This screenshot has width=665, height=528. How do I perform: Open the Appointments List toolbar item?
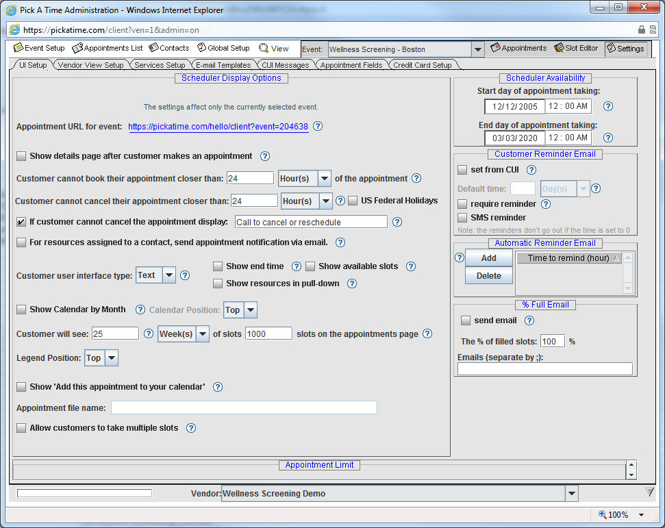[108, 48]
